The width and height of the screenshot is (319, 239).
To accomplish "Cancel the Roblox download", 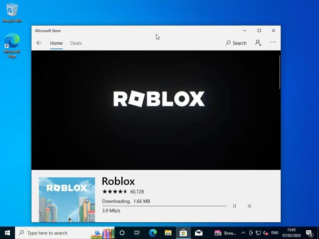I will 250,206.
